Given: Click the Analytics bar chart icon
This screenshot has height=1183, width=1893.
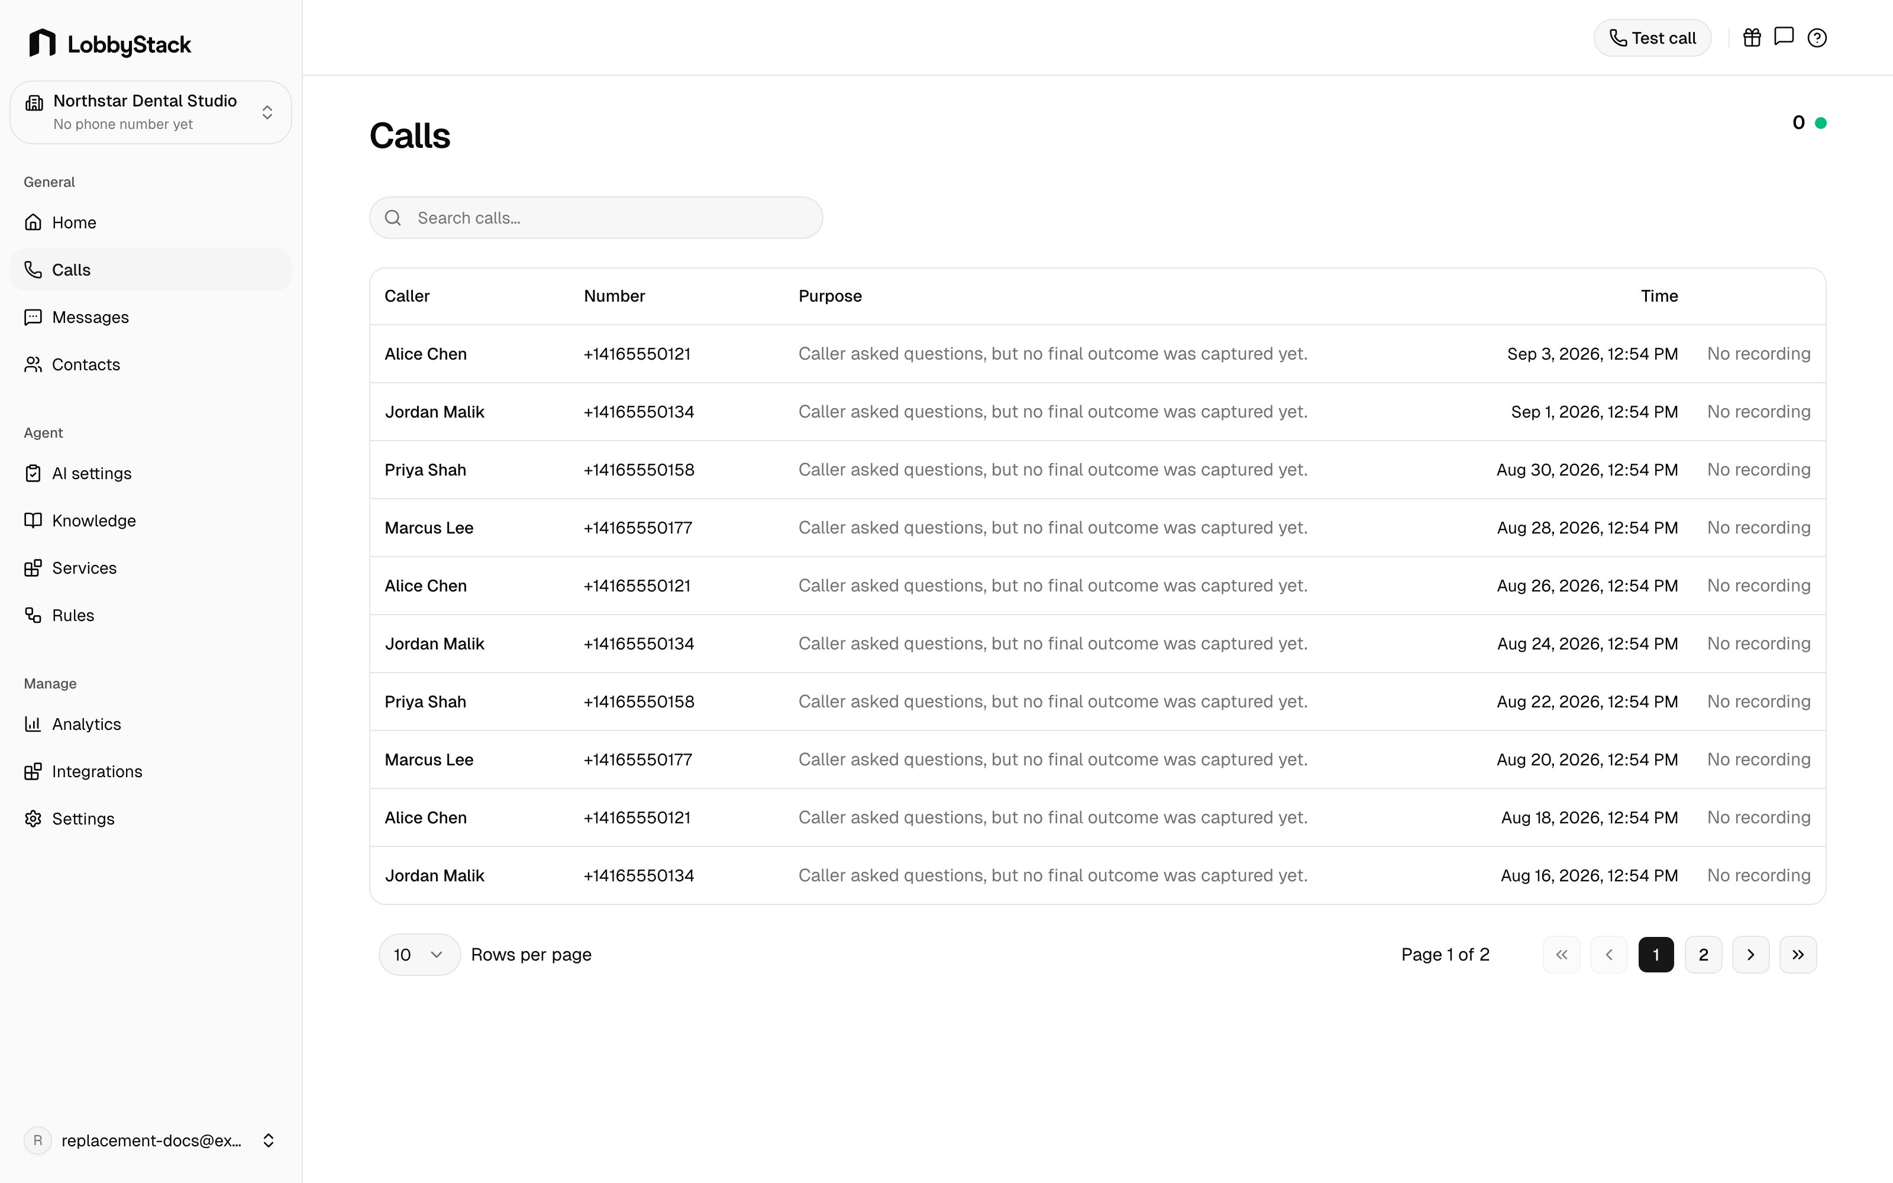Looking at the screenshot, I should click(33, 724).
